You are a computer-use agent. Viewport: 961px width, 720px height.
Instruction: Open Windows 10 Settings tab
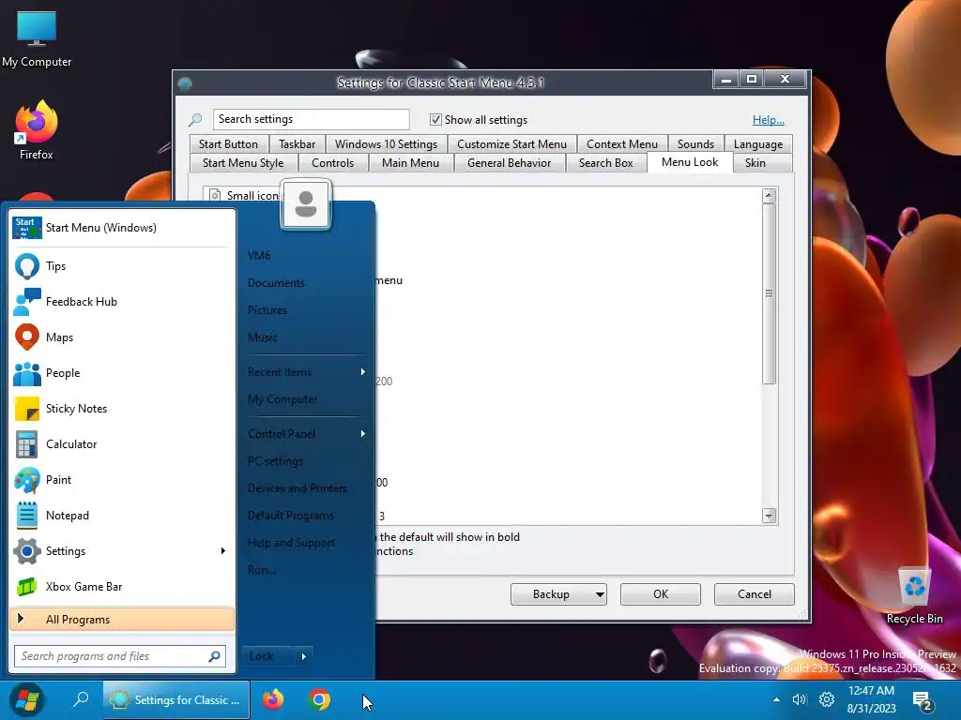tap(386, 143)
